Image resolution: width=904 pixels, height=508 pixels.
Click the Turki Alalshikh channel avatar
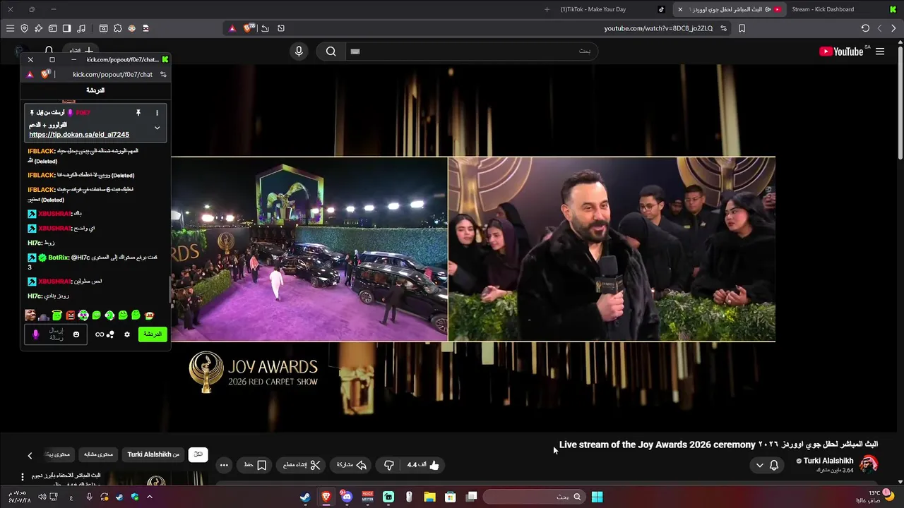pyautogui.click(x=869, y=464)
